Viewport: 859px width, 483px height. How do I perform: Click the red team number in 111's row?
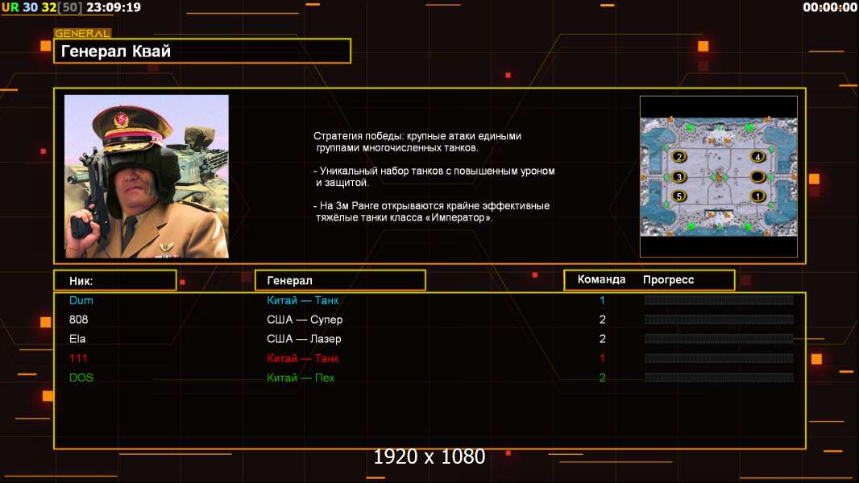click(x=602, y=358)
